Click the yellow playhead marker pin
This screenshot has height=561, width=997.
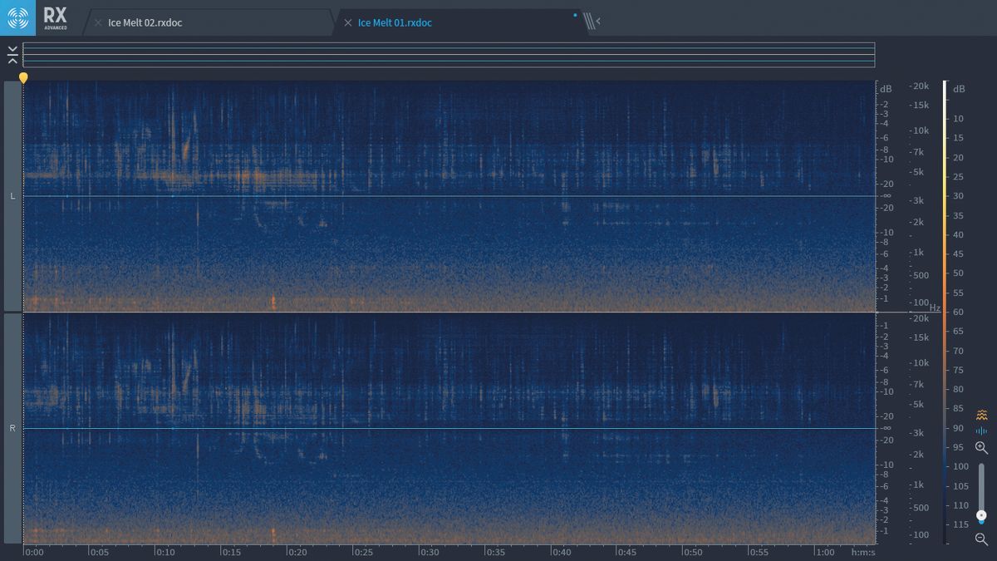[23, 77]
